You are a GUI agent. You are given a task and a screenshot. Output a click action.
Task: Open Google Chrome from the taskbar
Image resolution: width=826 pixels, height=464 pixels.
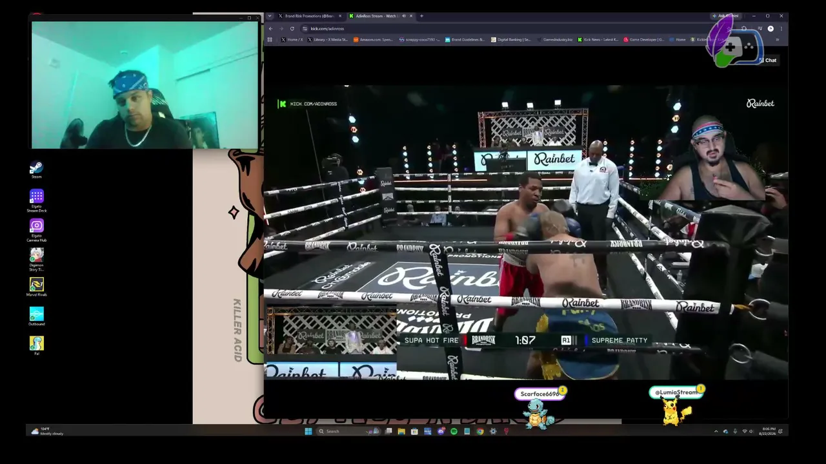pos(480,431)
